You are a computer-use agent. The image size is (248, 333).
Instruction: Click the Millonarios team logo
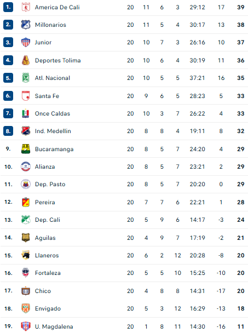pyautogui.click(x=26, y=25)
